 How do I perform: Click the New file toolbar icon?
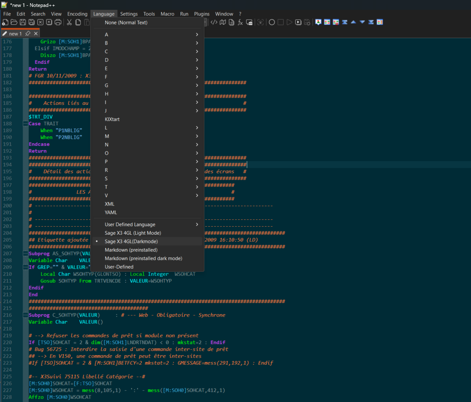click(x=5, y=22)
